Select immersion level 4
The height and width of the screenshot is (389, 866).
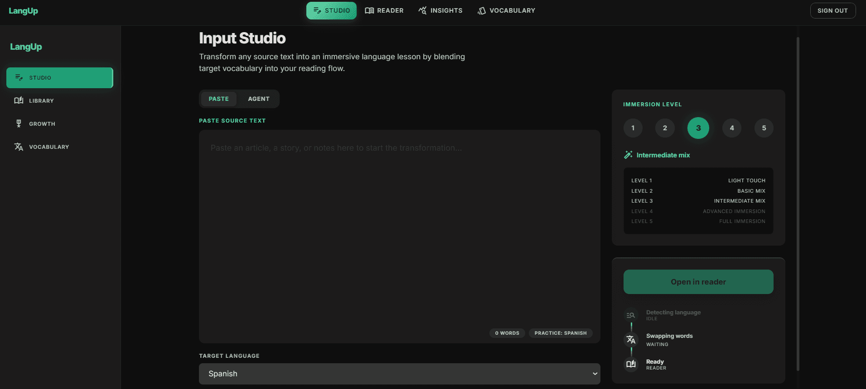tap(732, 128)
